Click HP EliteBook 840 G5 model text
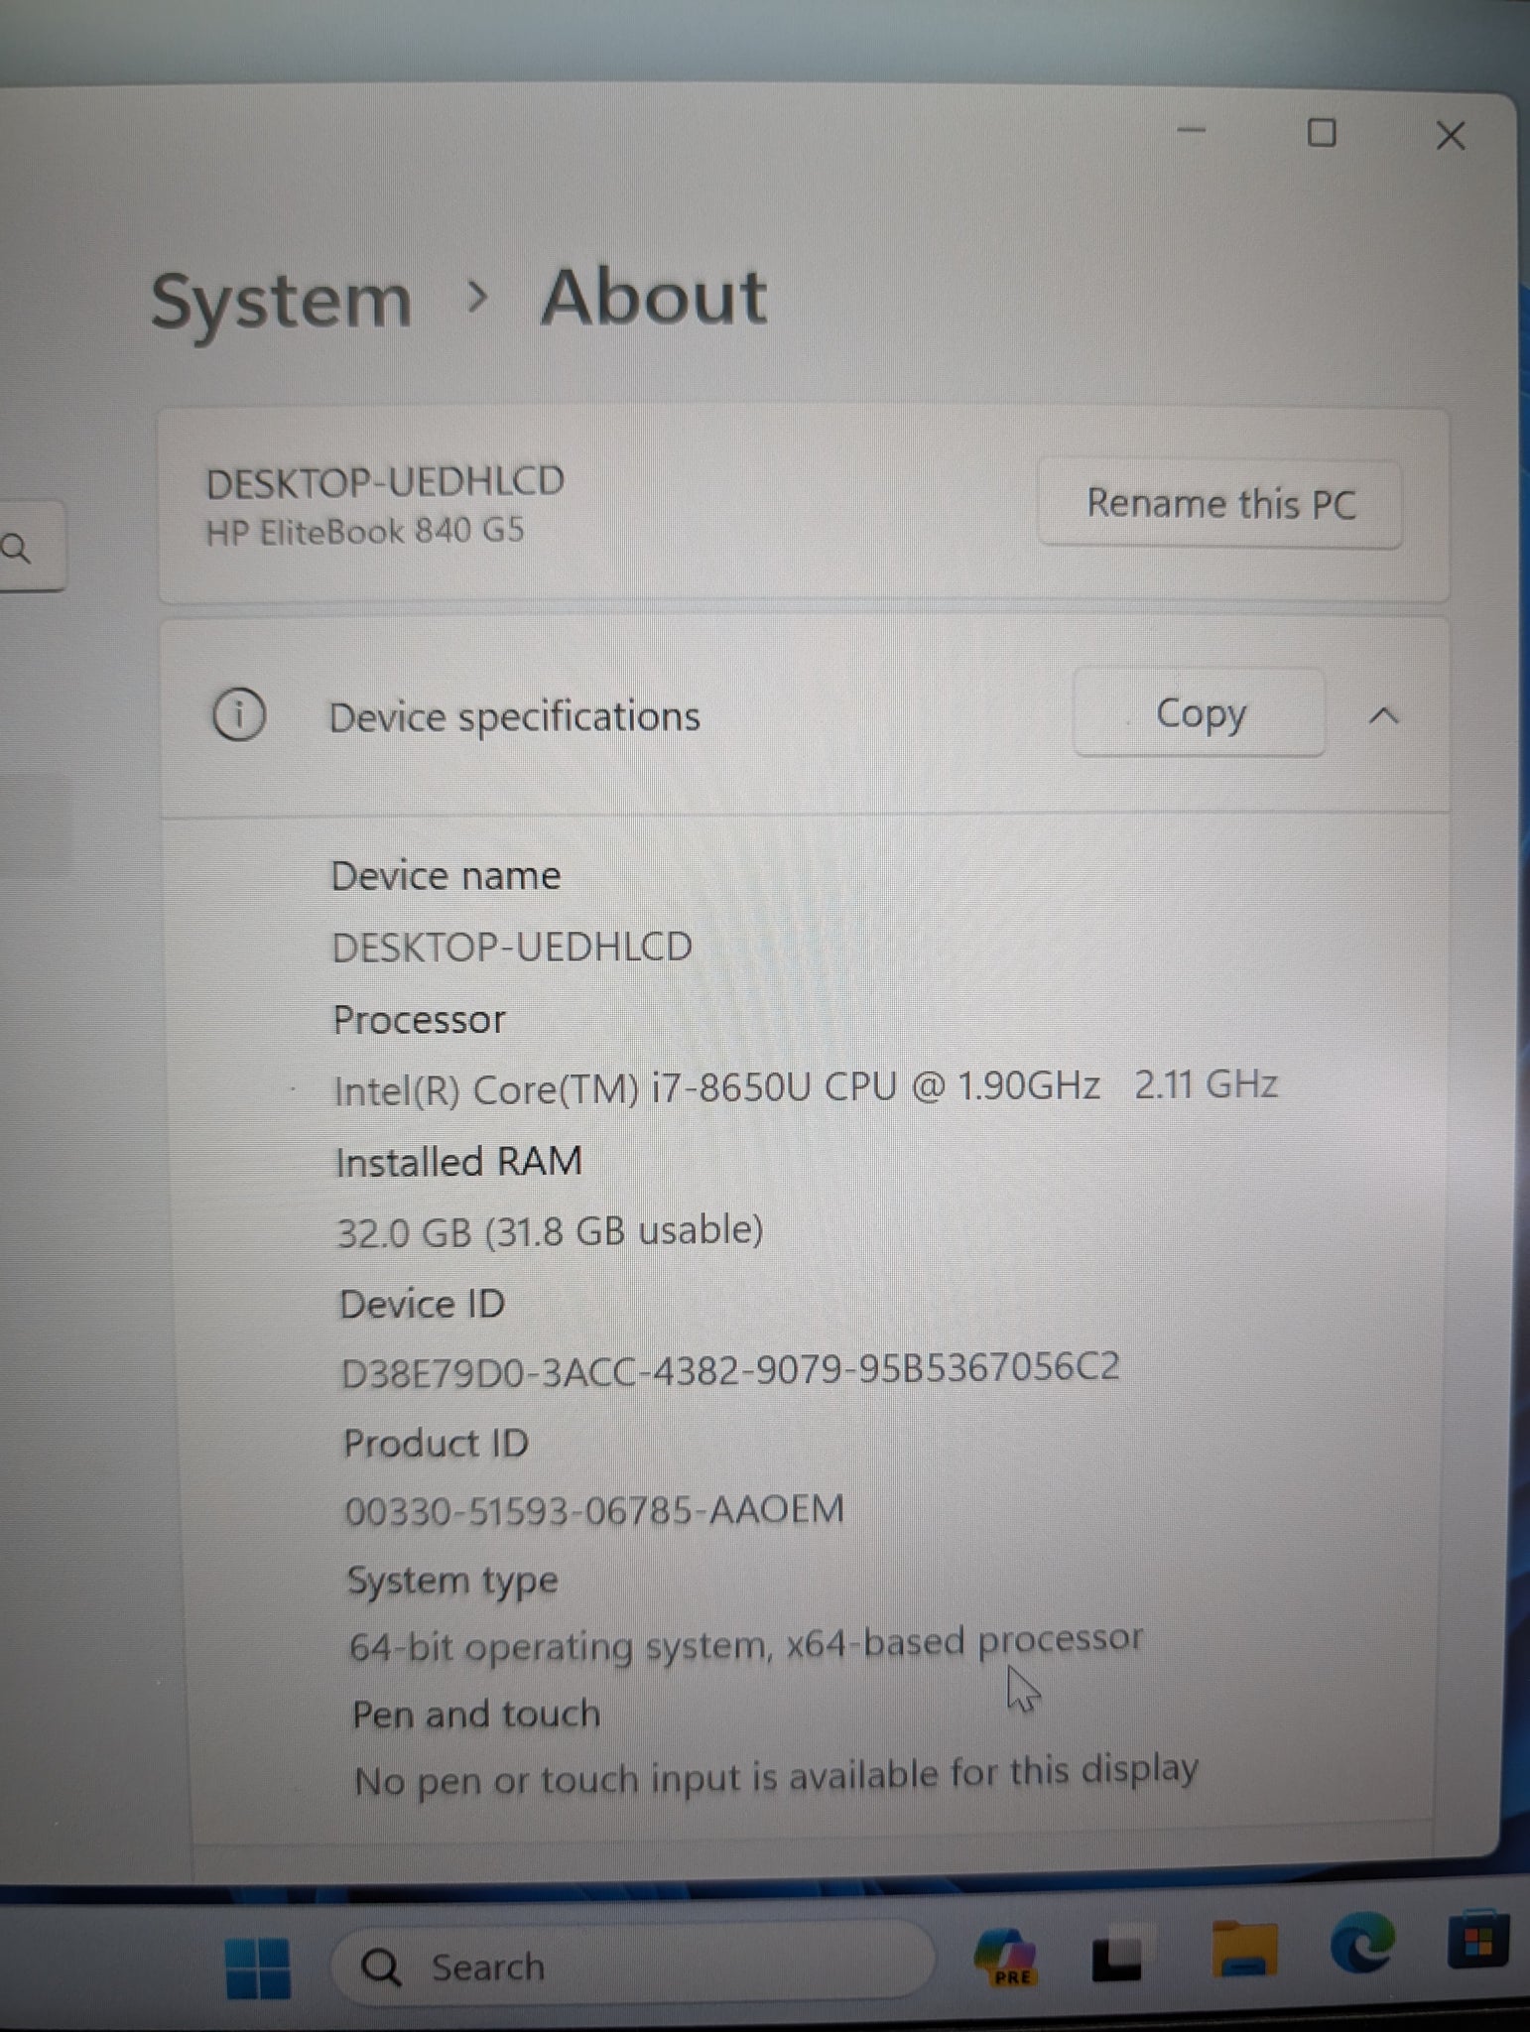This screenshot has width=1530, height=2032. [364, 532]
